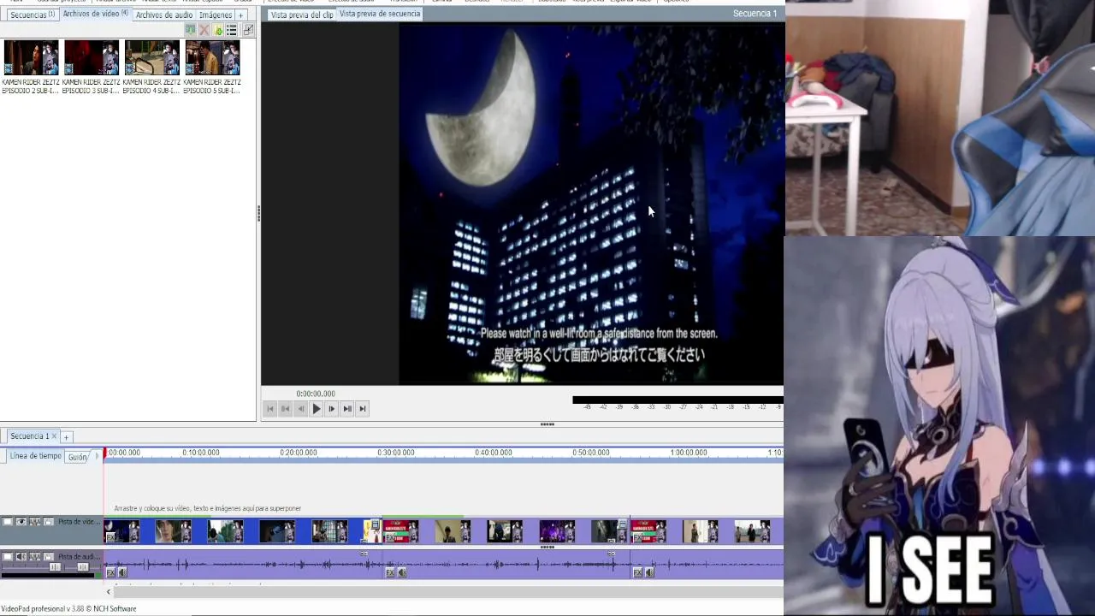Click the undock panel icon in media bin toolbar

pyautogui.click(x=248, y=30)
